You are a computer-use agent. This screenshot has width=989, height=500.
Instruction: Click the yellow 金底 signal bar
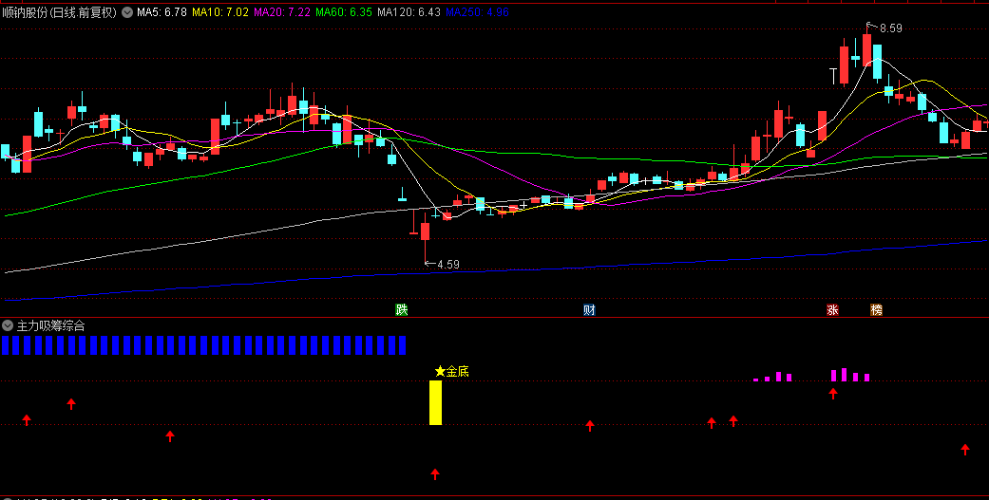click(435, 402)
